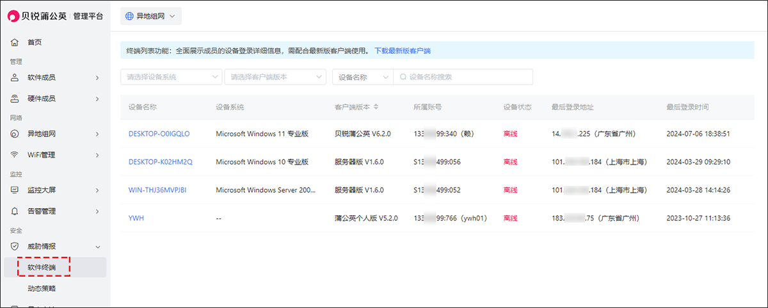Select the 软件终端 menu item
This screenshot has height=308, width=768.
[42, 267]
